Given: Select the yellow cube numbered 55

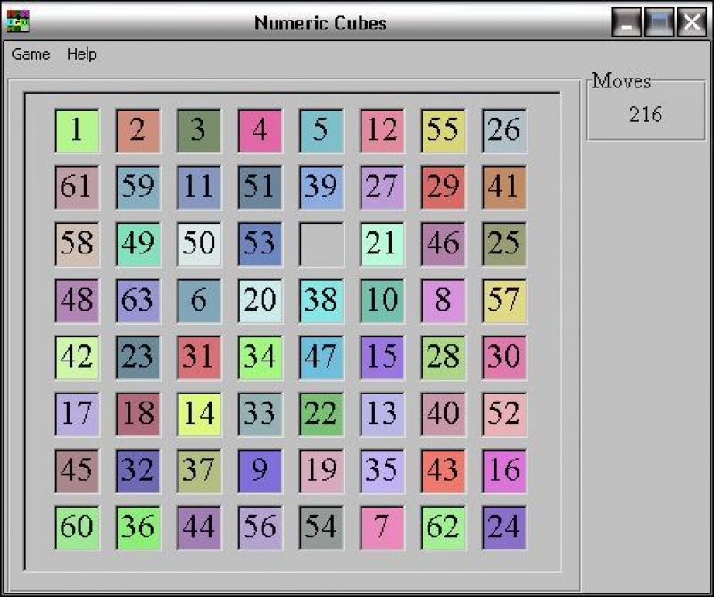Looking at the screenshot, I should pos(444,130).
